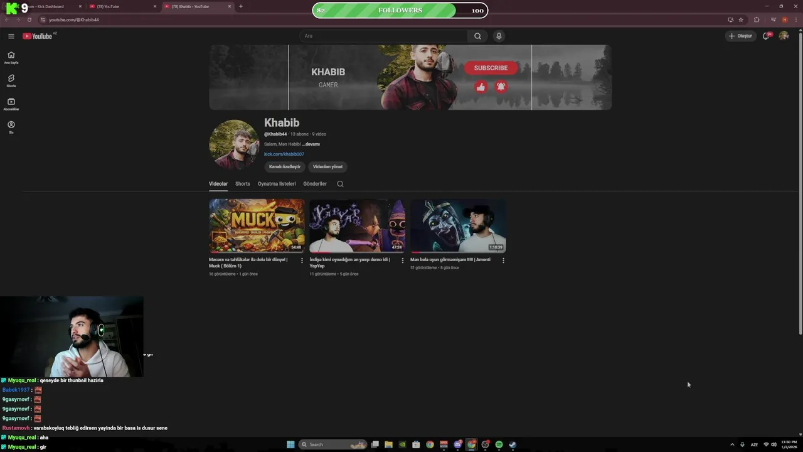Open Chrome media control icon

tap(774, 19)
